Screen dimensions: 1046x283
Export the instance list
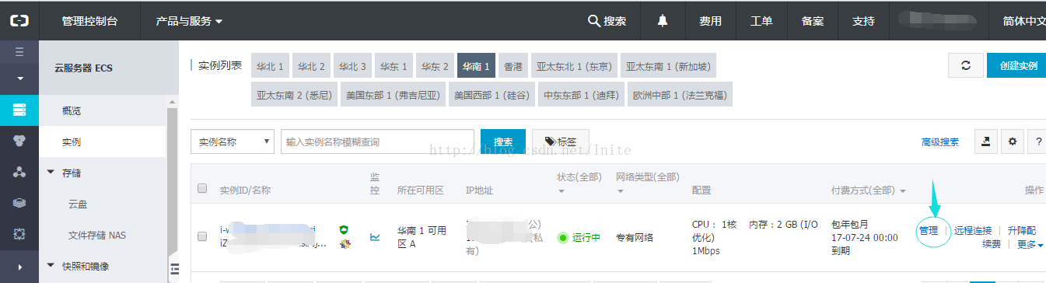pos(986,141)
